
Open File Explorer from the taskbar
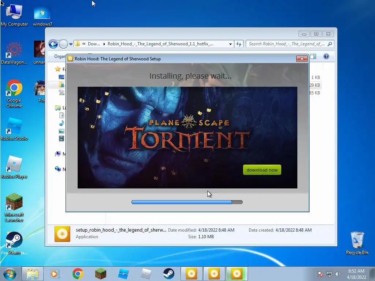tap(33, 274)
